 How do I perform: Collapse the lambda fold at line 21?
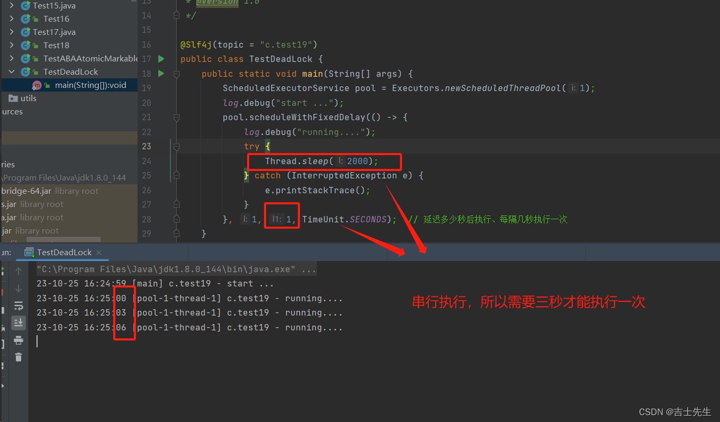pos(177,118)
